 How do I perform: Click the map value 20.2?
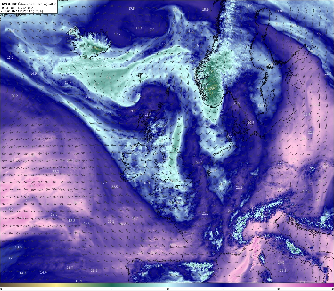[15, 96]
